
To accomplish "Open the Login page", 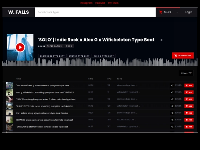I will (189, 12).
